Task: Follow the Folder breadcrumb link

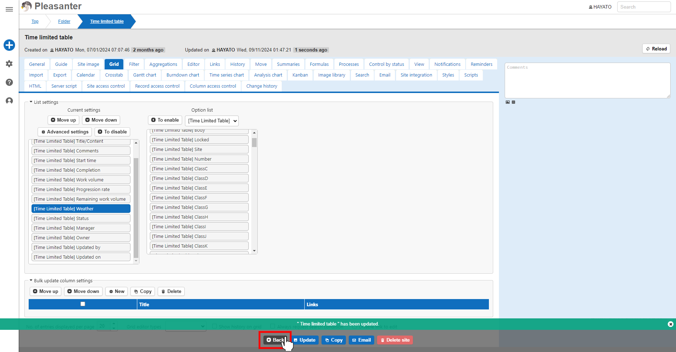Action: (64, 21)
